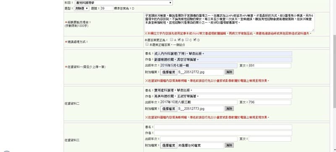336x152 pixels.
Task: Open the 題型 question type dropdown
Action: tap(81, 8)
